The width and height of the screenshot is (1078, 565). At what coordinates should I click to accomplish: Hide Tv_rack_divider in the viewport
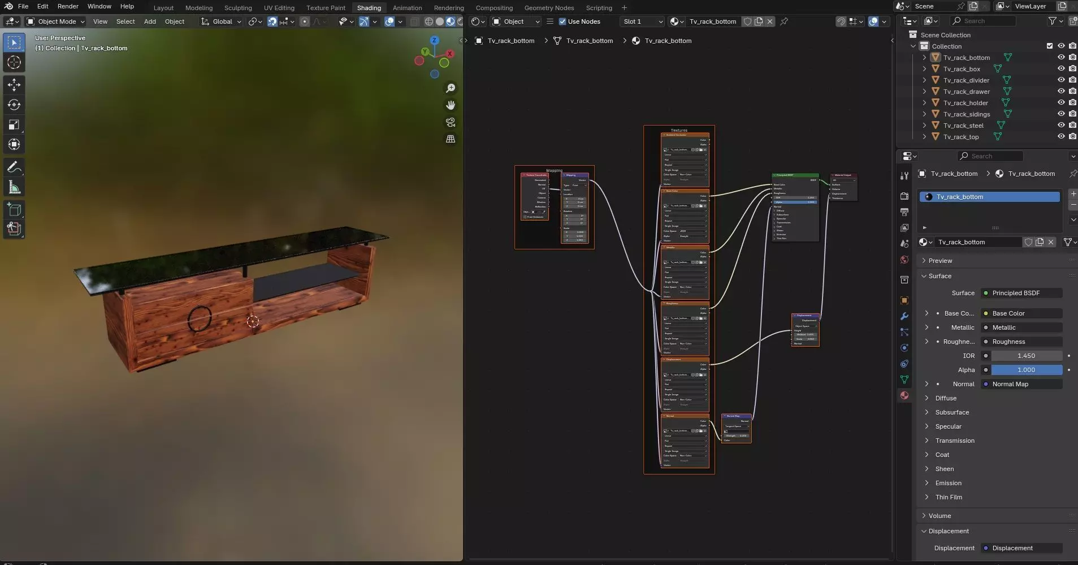[x=1061, y=80]
